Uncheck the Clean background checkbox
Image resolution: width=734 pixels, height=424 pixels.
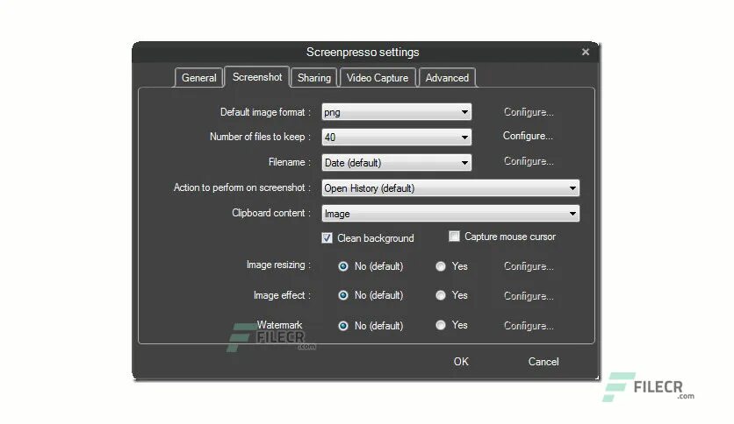327,238
